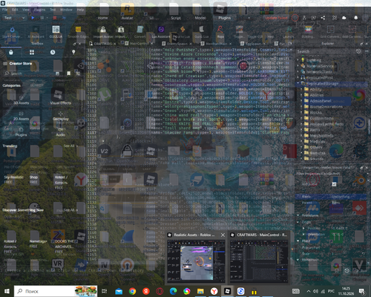Viewport: 371px width, 297px height.
Task: Click the Share icon in Studio's top bar
Action: pos(323,18)
